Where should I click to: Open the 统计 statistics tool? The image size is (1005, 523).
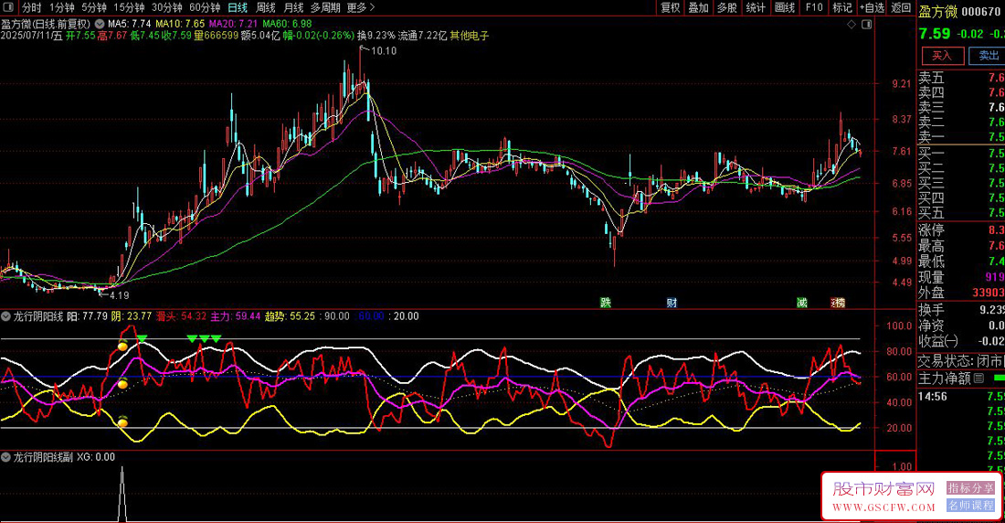pyautogui.click(x=756, y=7)
